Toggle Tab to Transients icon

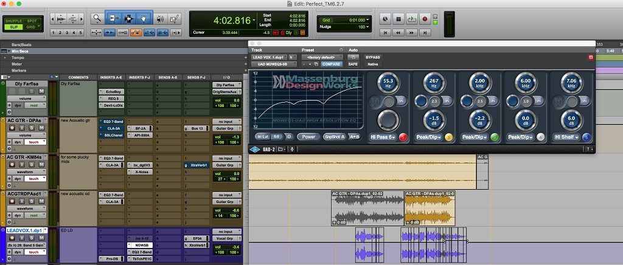coord(110,33)
